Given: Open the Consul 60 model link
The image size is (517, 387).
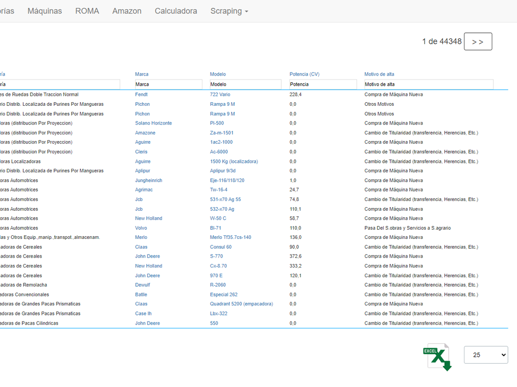Looking at the screenshot, I should [x=221, y=247].
